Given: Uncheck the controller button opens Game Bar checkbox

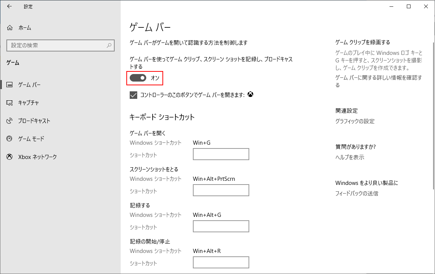Looking at the screenshot, I should click(133, 95).
